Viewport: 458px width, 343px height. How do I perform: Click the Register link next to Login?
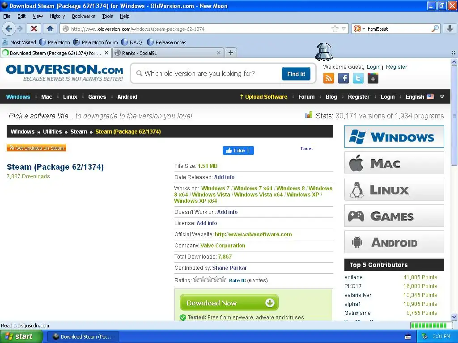[396, 67]
